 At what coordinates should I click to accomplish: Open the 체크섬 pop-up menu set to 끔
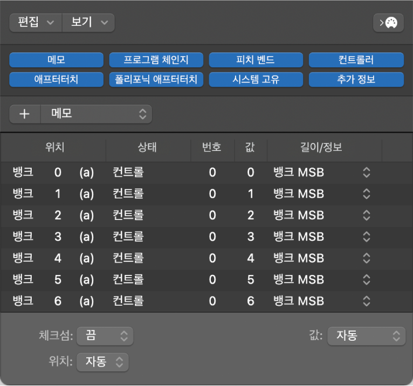[105, 336]
